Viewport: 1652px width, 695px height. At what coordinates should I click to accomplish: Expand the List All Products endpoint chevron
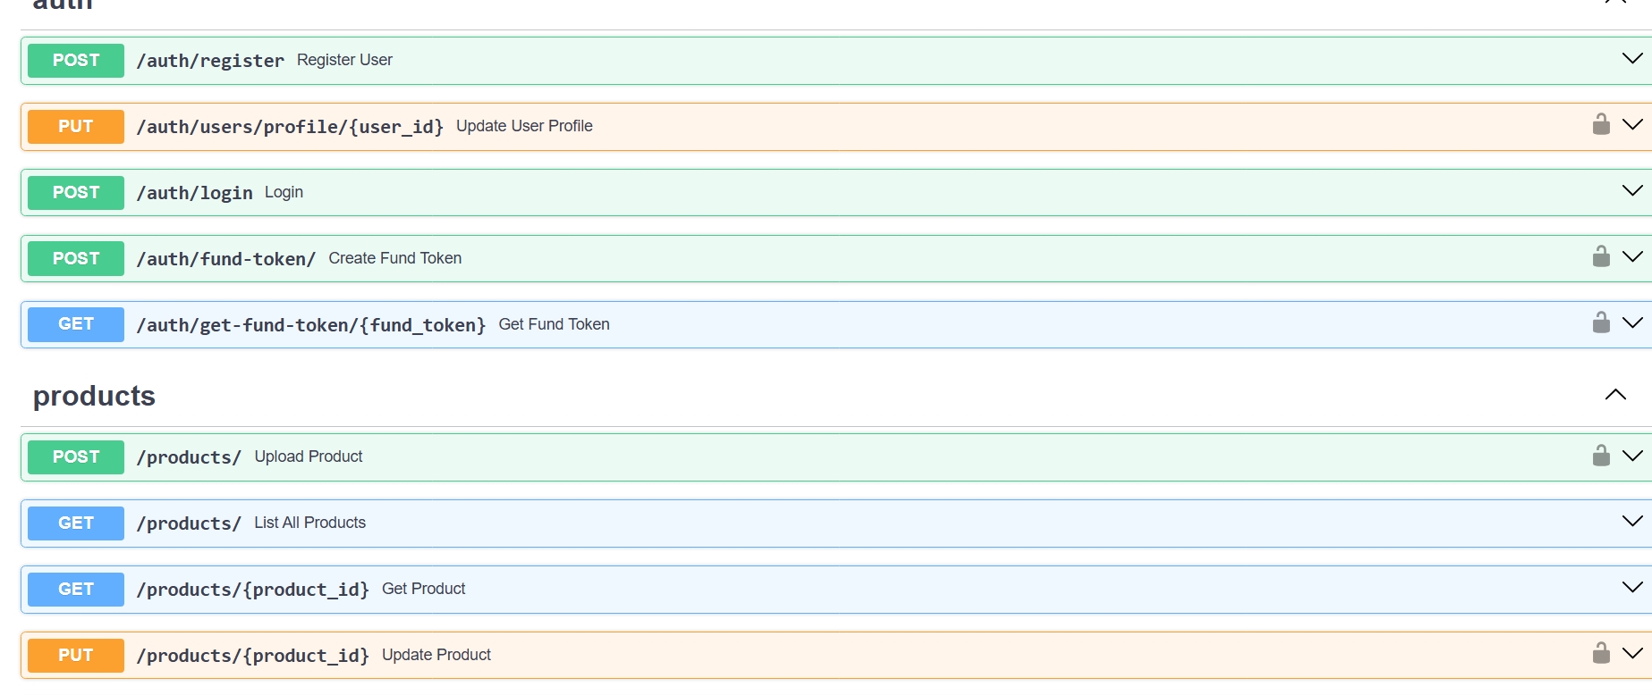[x=1632, y=522]
